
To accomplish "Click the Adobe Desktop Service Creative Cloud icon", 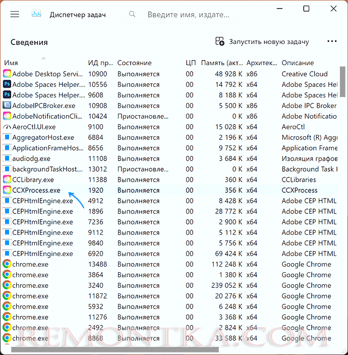I will point(7,74).
